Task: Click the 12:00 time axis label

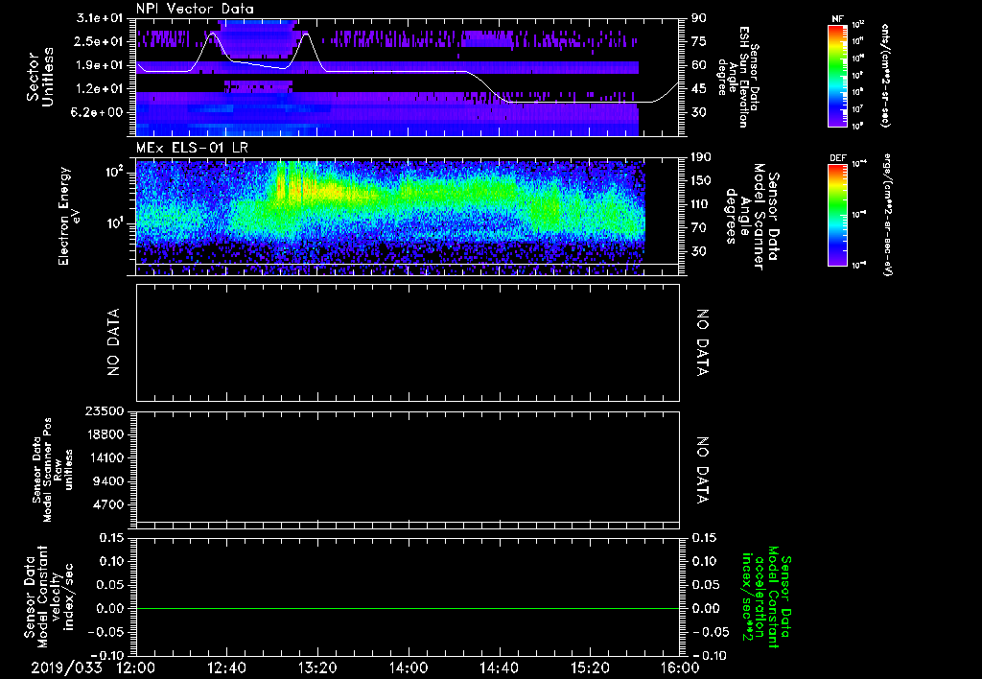Action: [x=136, y=668]
